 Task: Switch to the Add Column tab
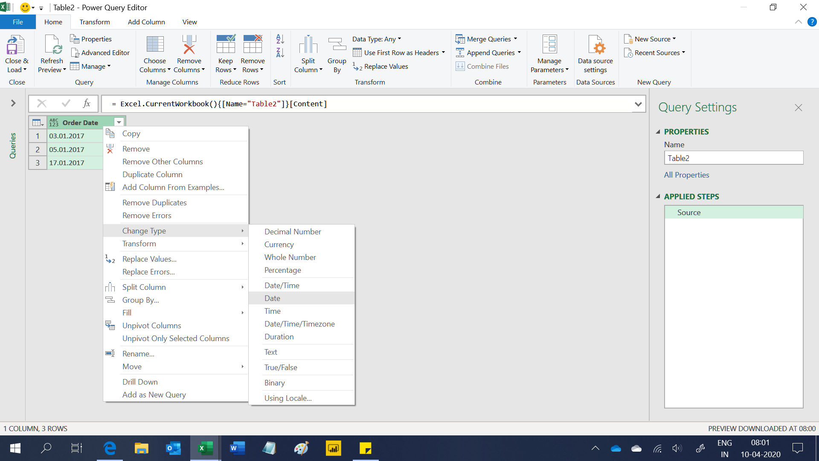coord(146,22)
